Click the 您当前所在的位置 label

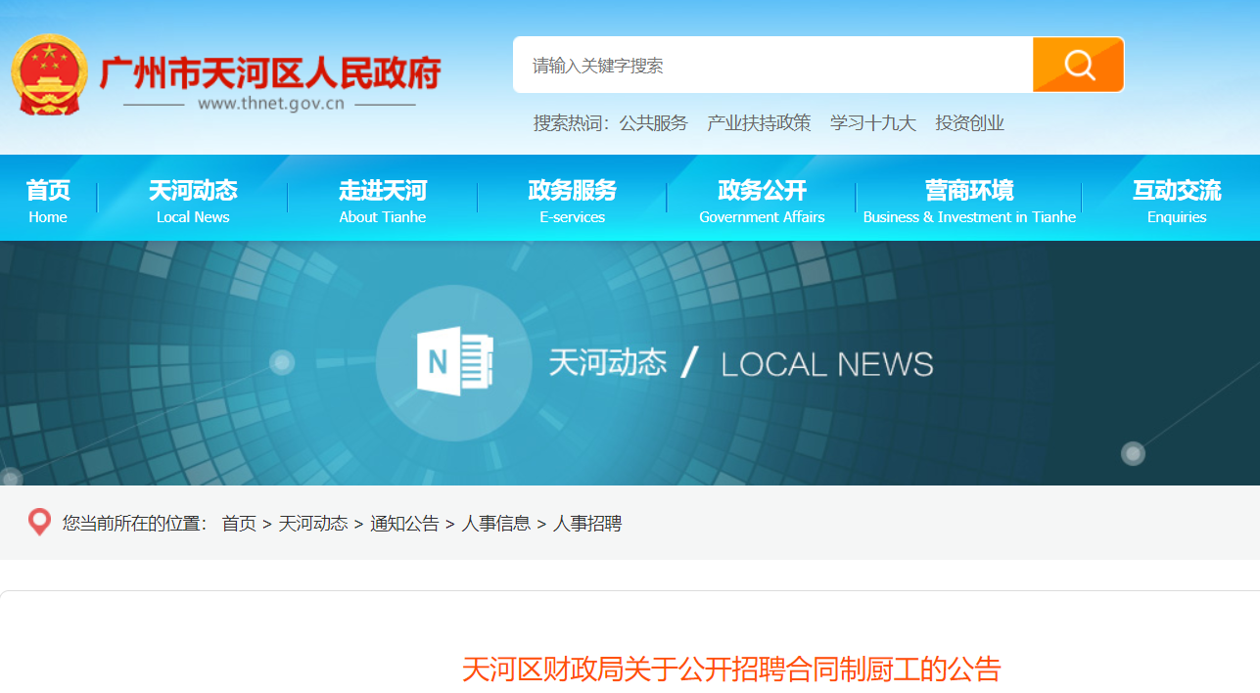coord(135,524)
